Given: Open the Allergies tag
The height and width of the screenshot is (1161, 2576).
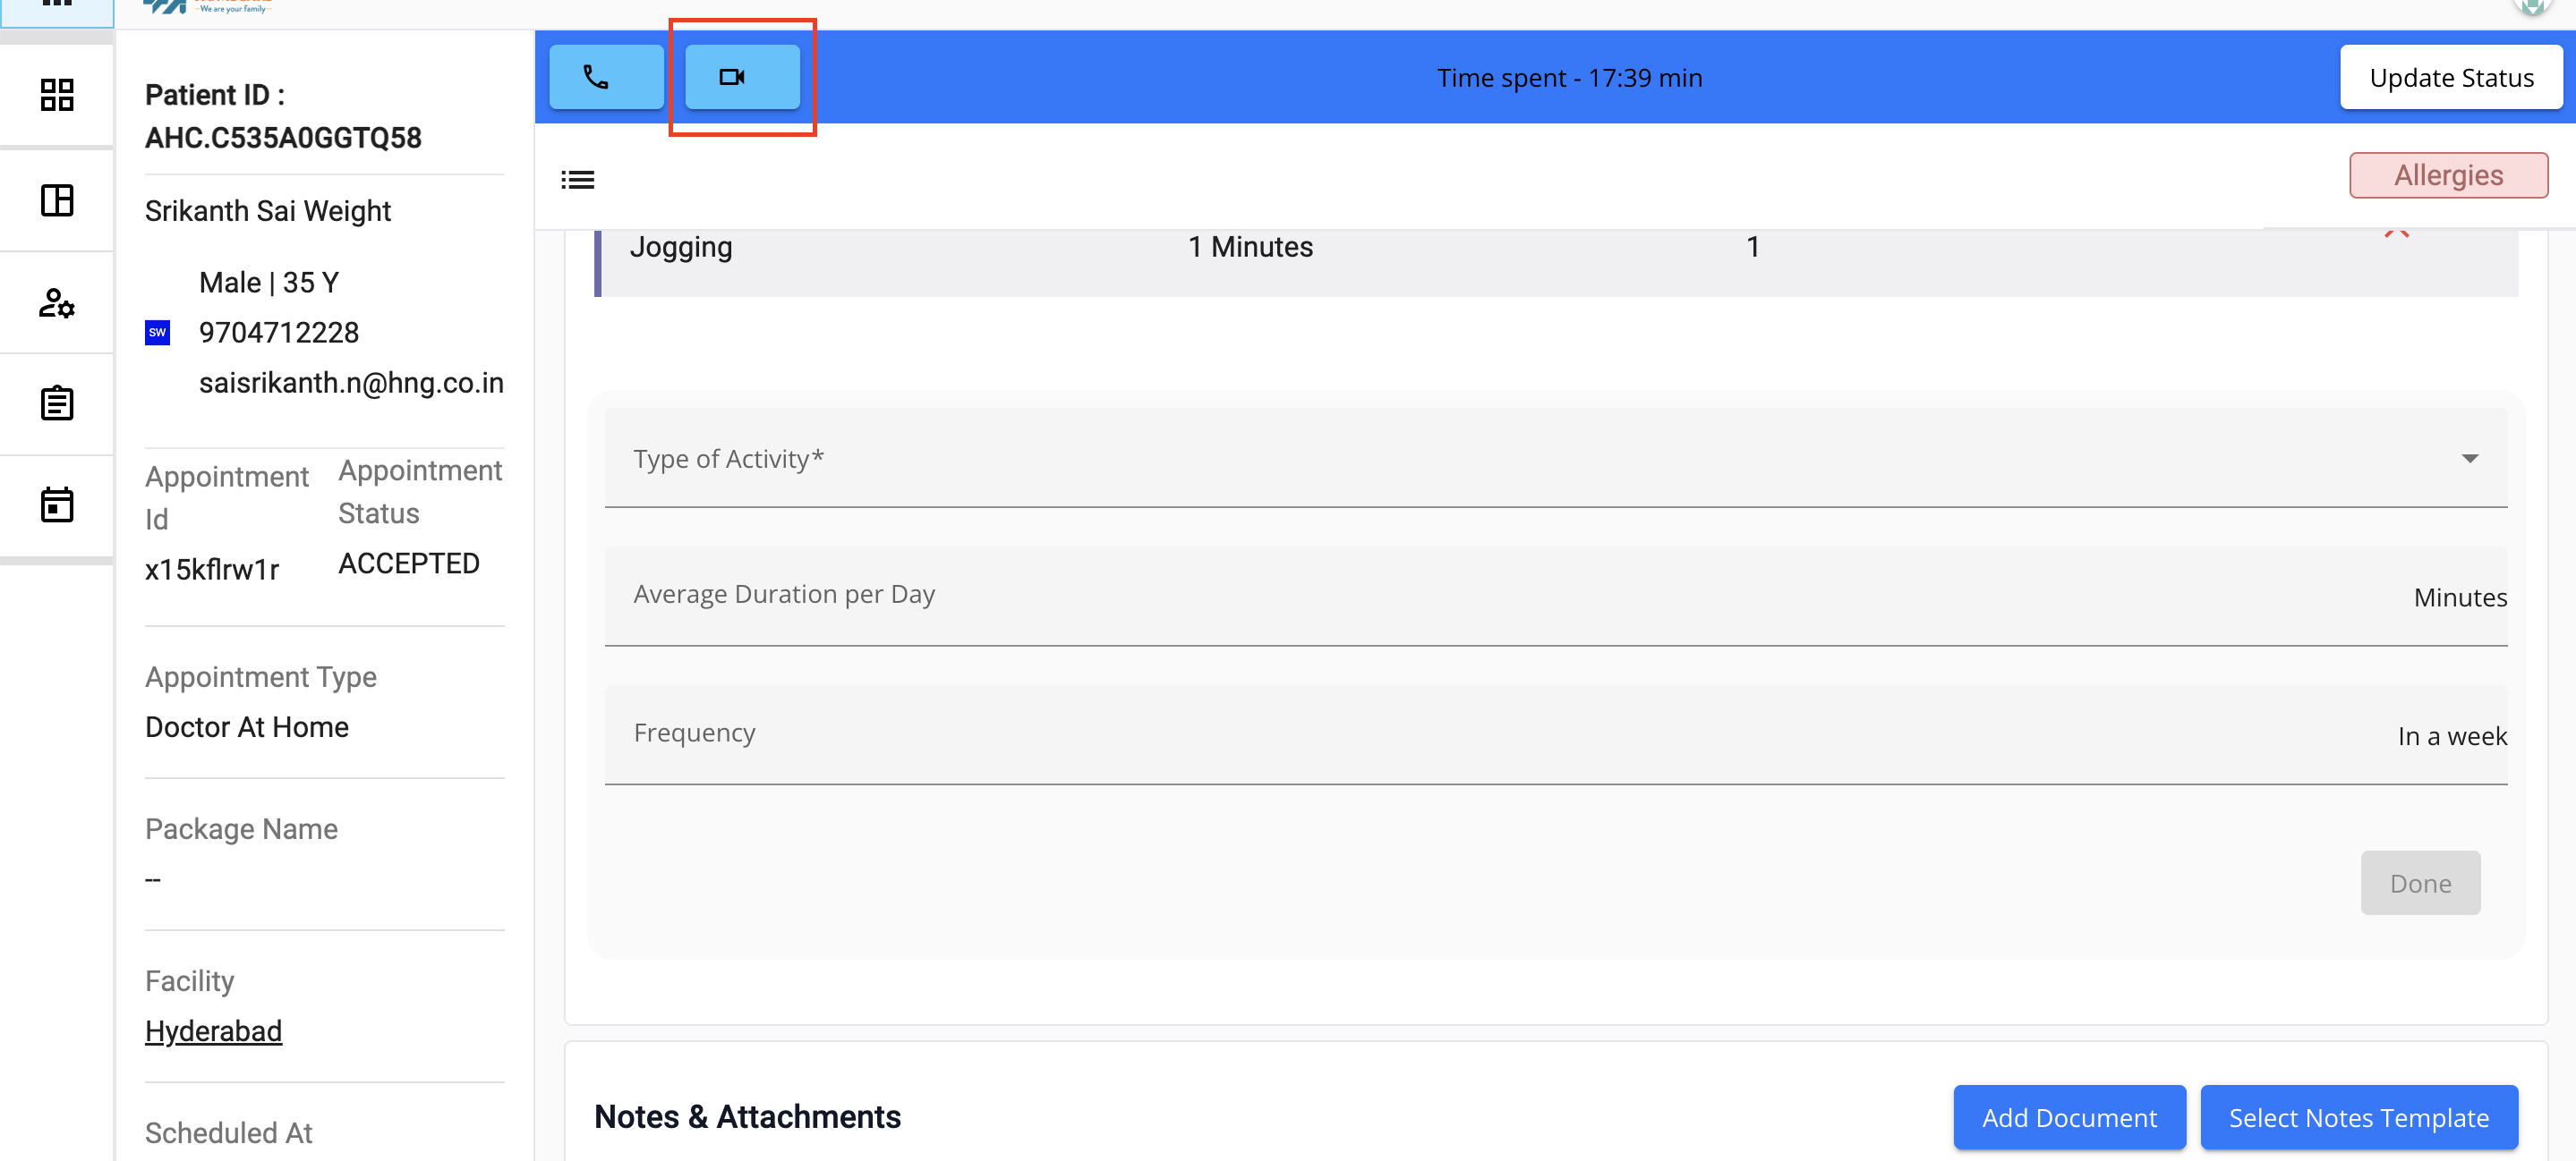Looking at the screenshot, I should (x=2447, y=174).
